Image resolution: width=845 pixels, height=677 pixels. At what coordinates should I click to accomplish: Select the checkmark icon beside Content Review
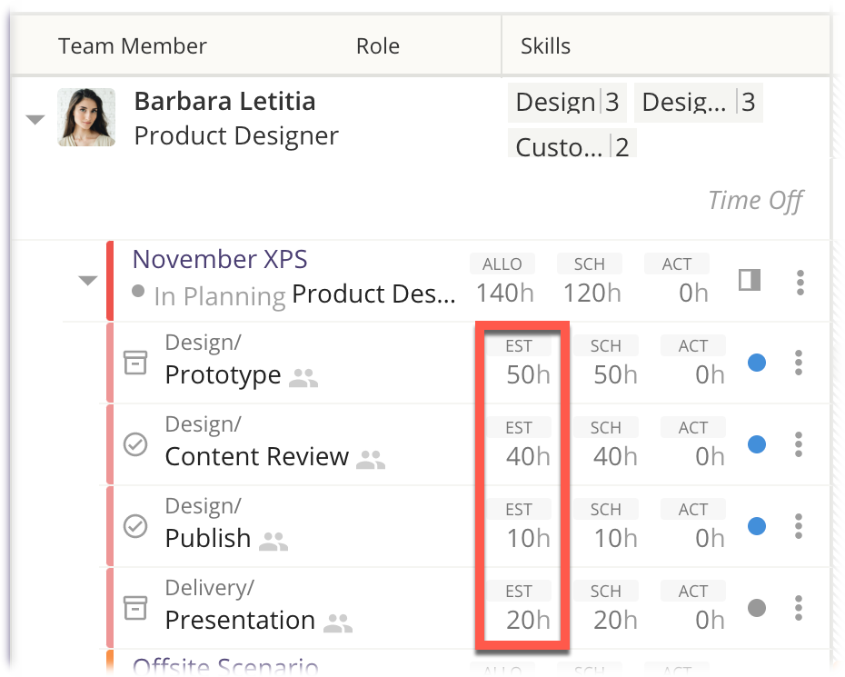(x=134, y=443)
